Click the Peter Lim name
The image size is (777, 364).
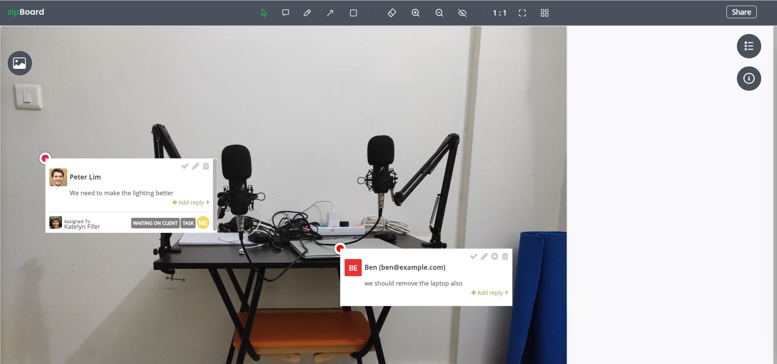pos(85,177)
